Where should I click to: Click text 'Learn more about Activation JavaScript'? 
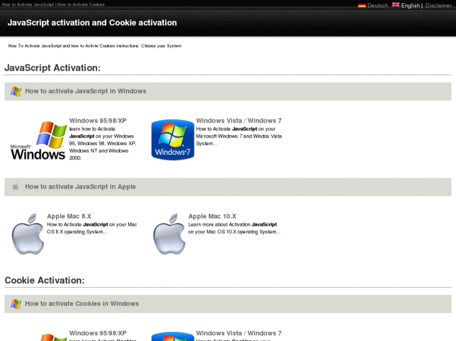coord(232,225)
